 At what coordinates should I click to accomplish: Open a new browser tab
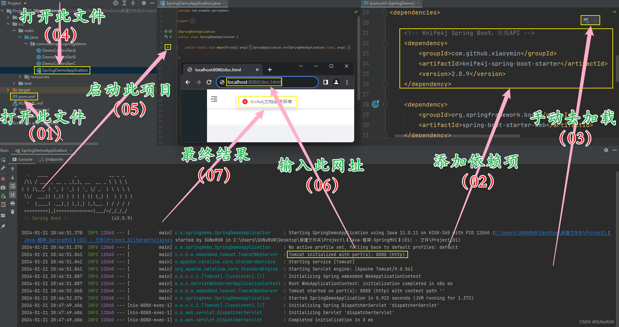point(270,70)
